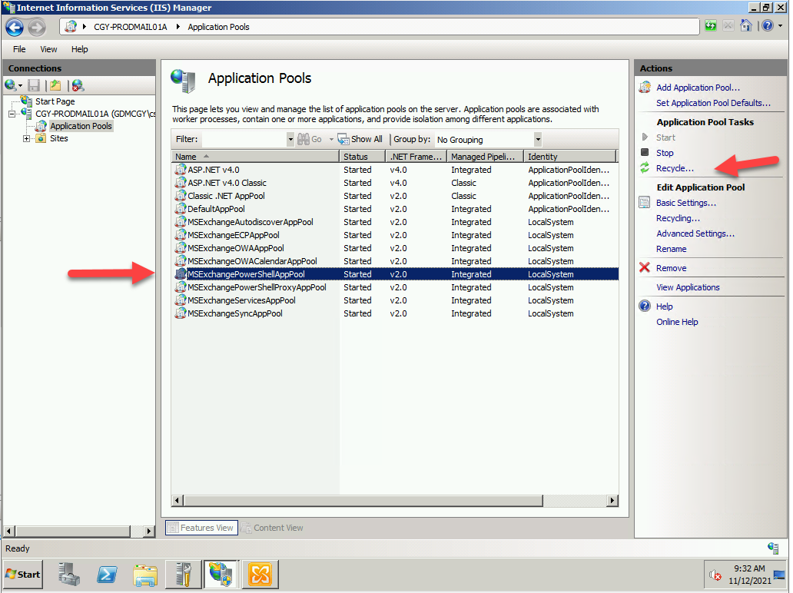
Task: Open Windows Explorer from taskbar
Action: 145,575
